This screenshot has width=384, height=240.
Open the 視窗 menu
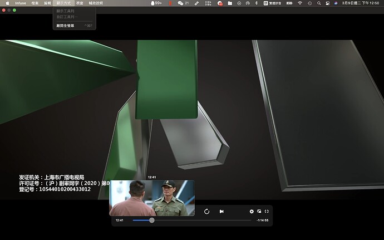pyautogui.click(x=80, y=3)
